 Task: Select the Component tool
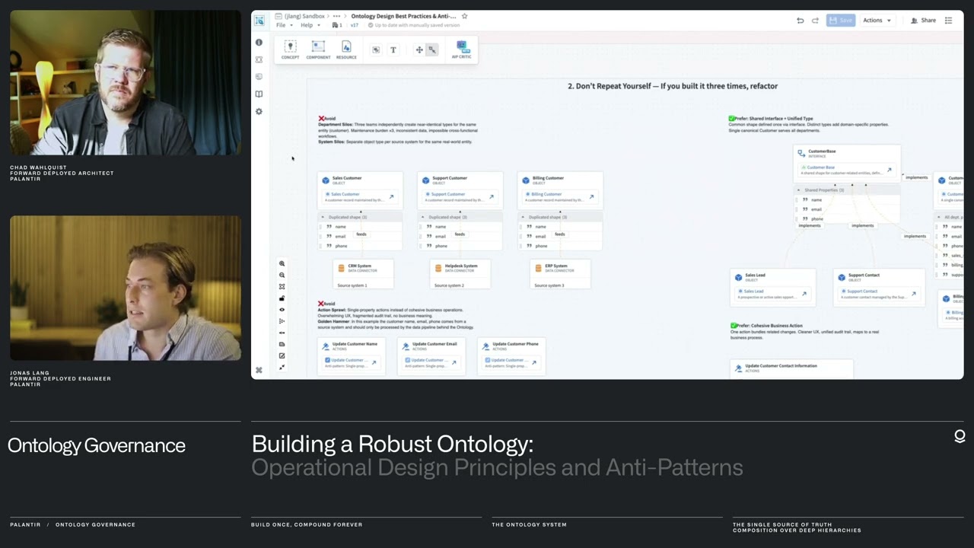point(318,50)
